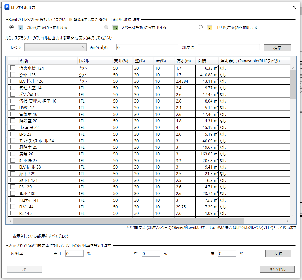Click the Revit icon in the title bar

point(7,7)
